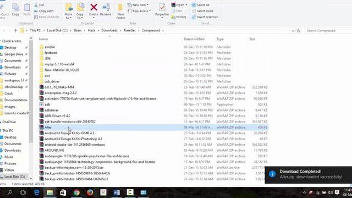Open address bar history dropdown
352x198 pixels.
293,31
